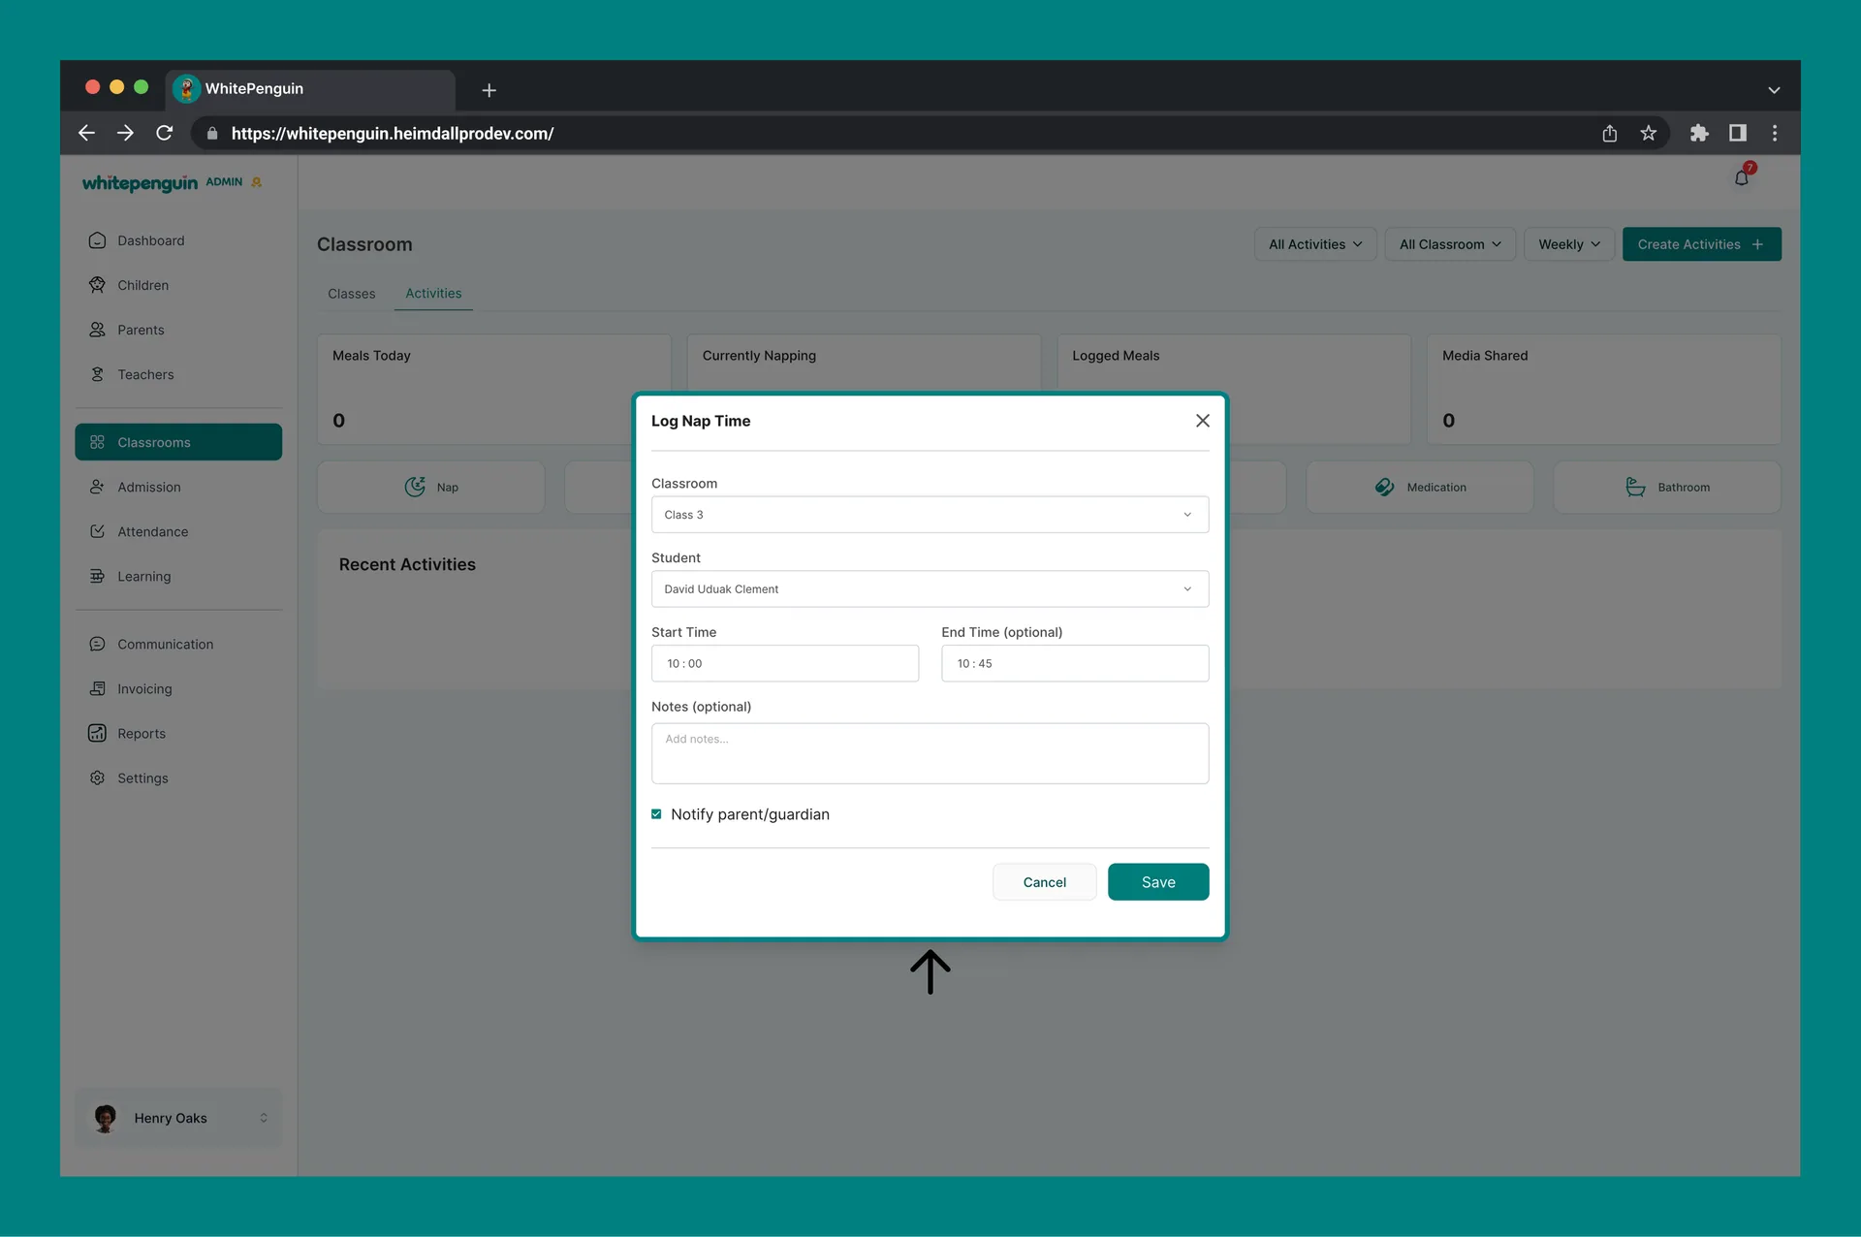Screen dimensions: 1861x1237
Task: Click the Teachers sidebar icon
Action: (x=97, y=374)
